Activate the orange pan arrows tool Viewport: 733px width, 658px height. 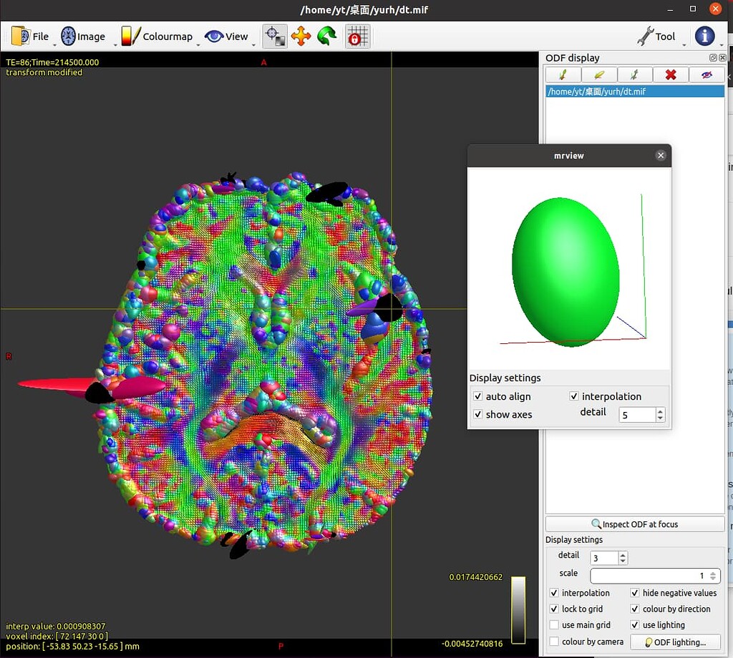(x=301, y=36)
